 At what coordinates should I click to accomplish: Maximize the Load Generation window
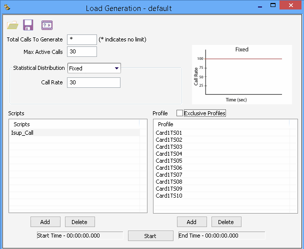coord(273,5)
